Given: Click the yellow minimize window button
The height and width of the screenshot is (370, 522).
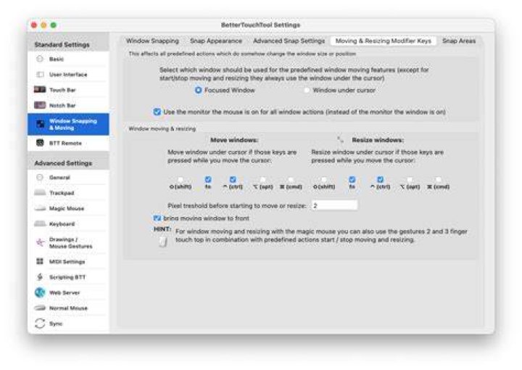Looking at the screenshot, I should 43,25.
